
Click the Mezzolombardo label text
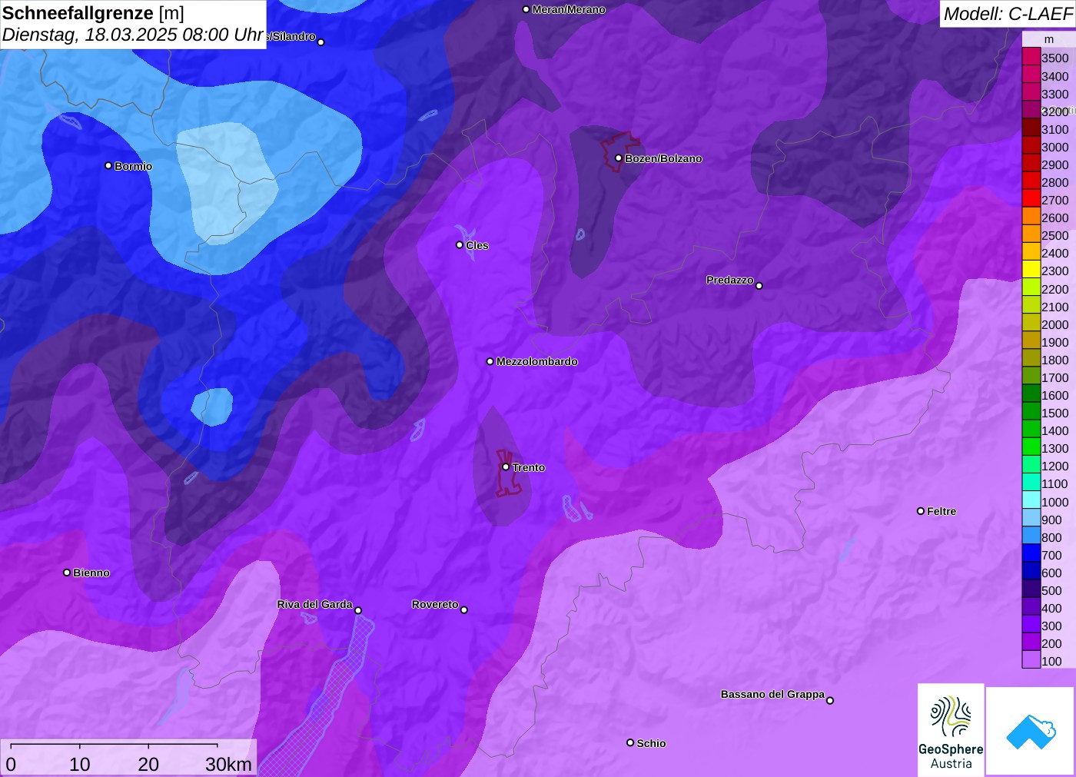537,361
